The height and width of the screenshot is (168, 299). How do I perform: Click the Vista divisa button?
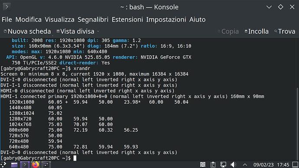click(x=75, y=32)
